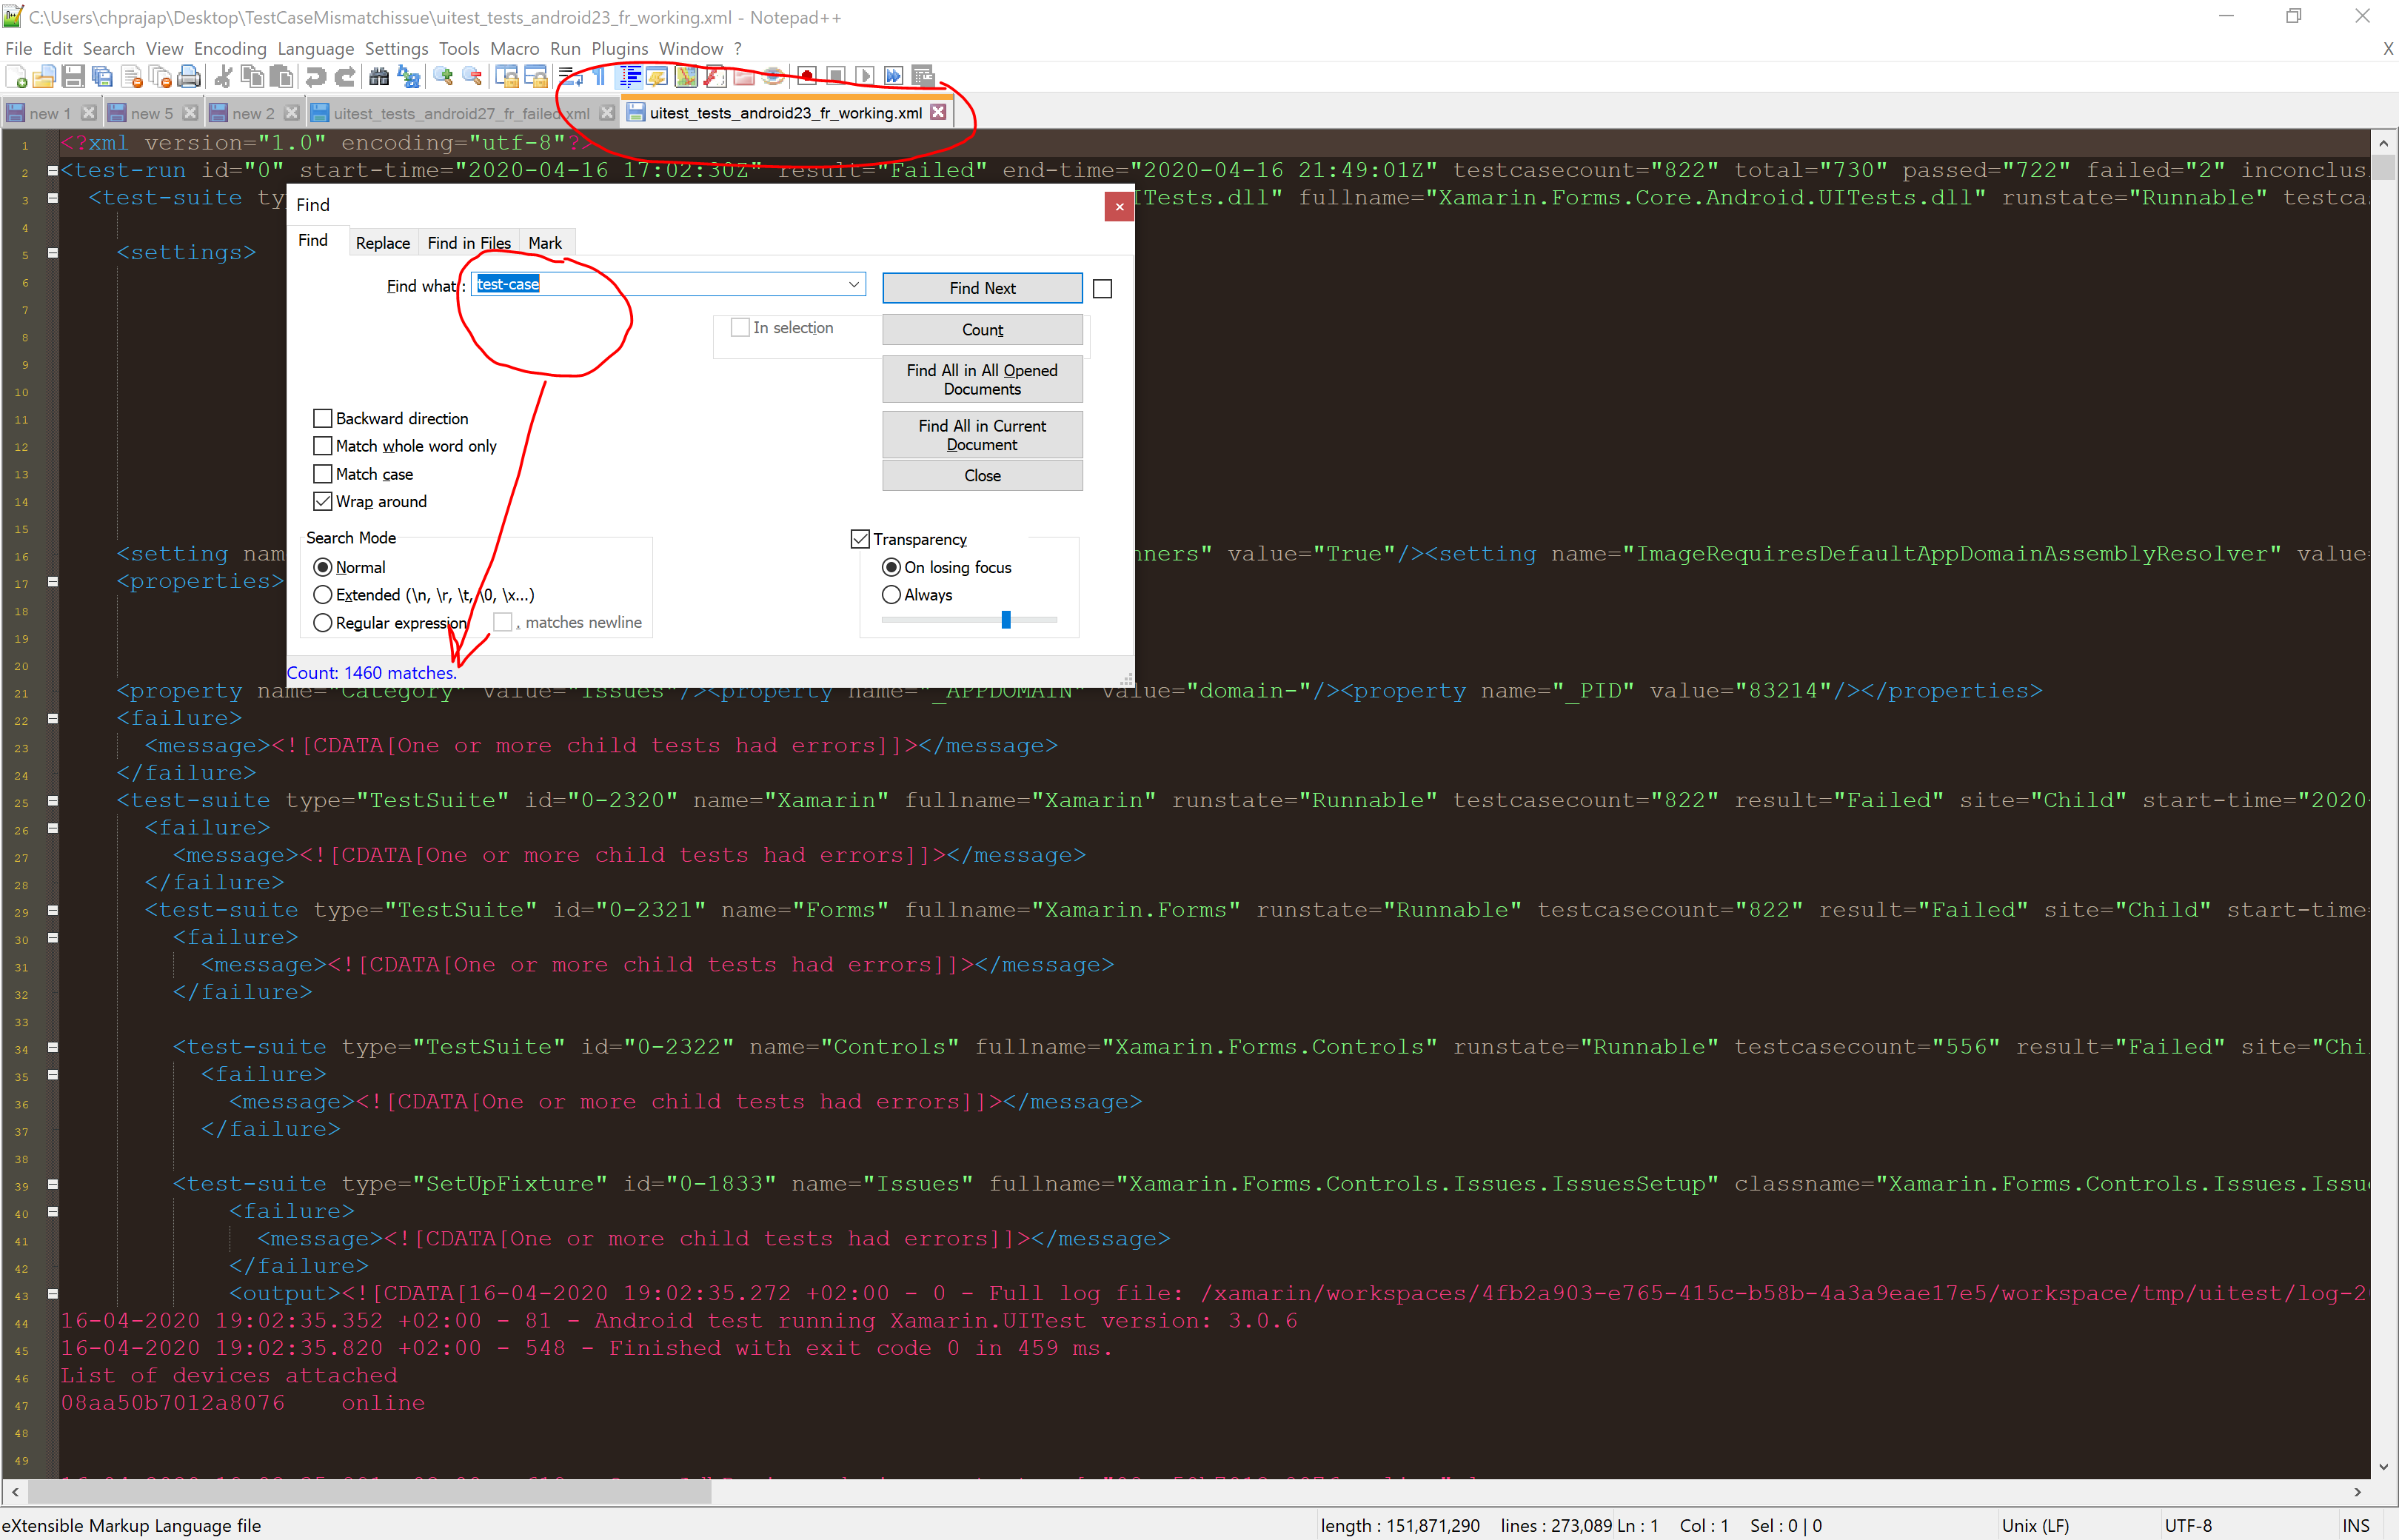
Task: Collapse the test-run node fold marker
Action: [x=52, y=170]
